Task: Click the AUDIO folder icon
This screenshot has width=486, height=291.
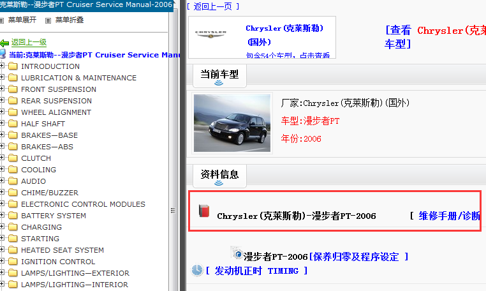Action: tap(13, 181)
